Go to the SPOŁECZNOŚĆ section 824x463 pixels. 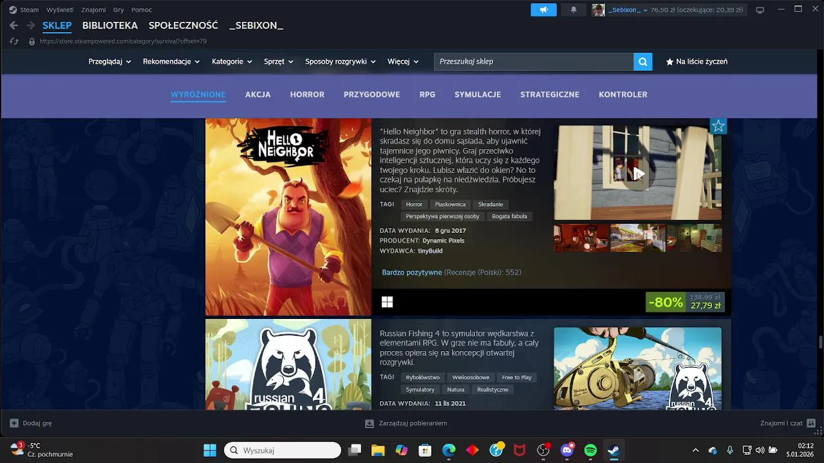tap(183, 26)
